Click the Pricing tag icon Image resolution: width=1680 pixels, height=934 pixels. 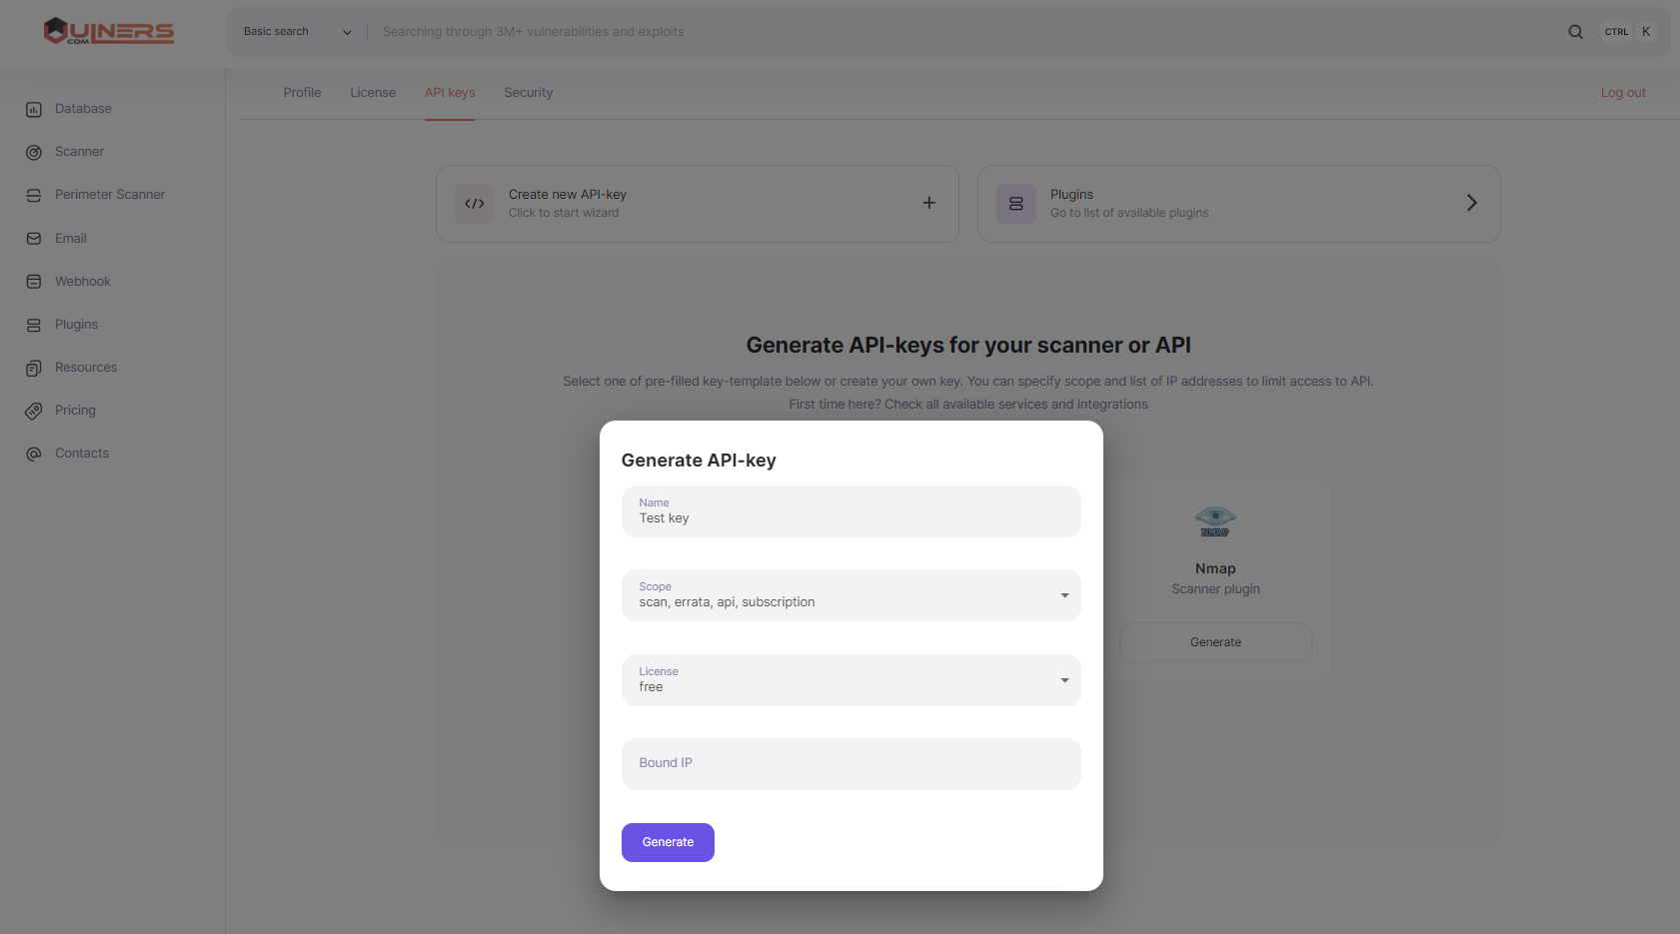pyautogui.click(x=34, y=411)
